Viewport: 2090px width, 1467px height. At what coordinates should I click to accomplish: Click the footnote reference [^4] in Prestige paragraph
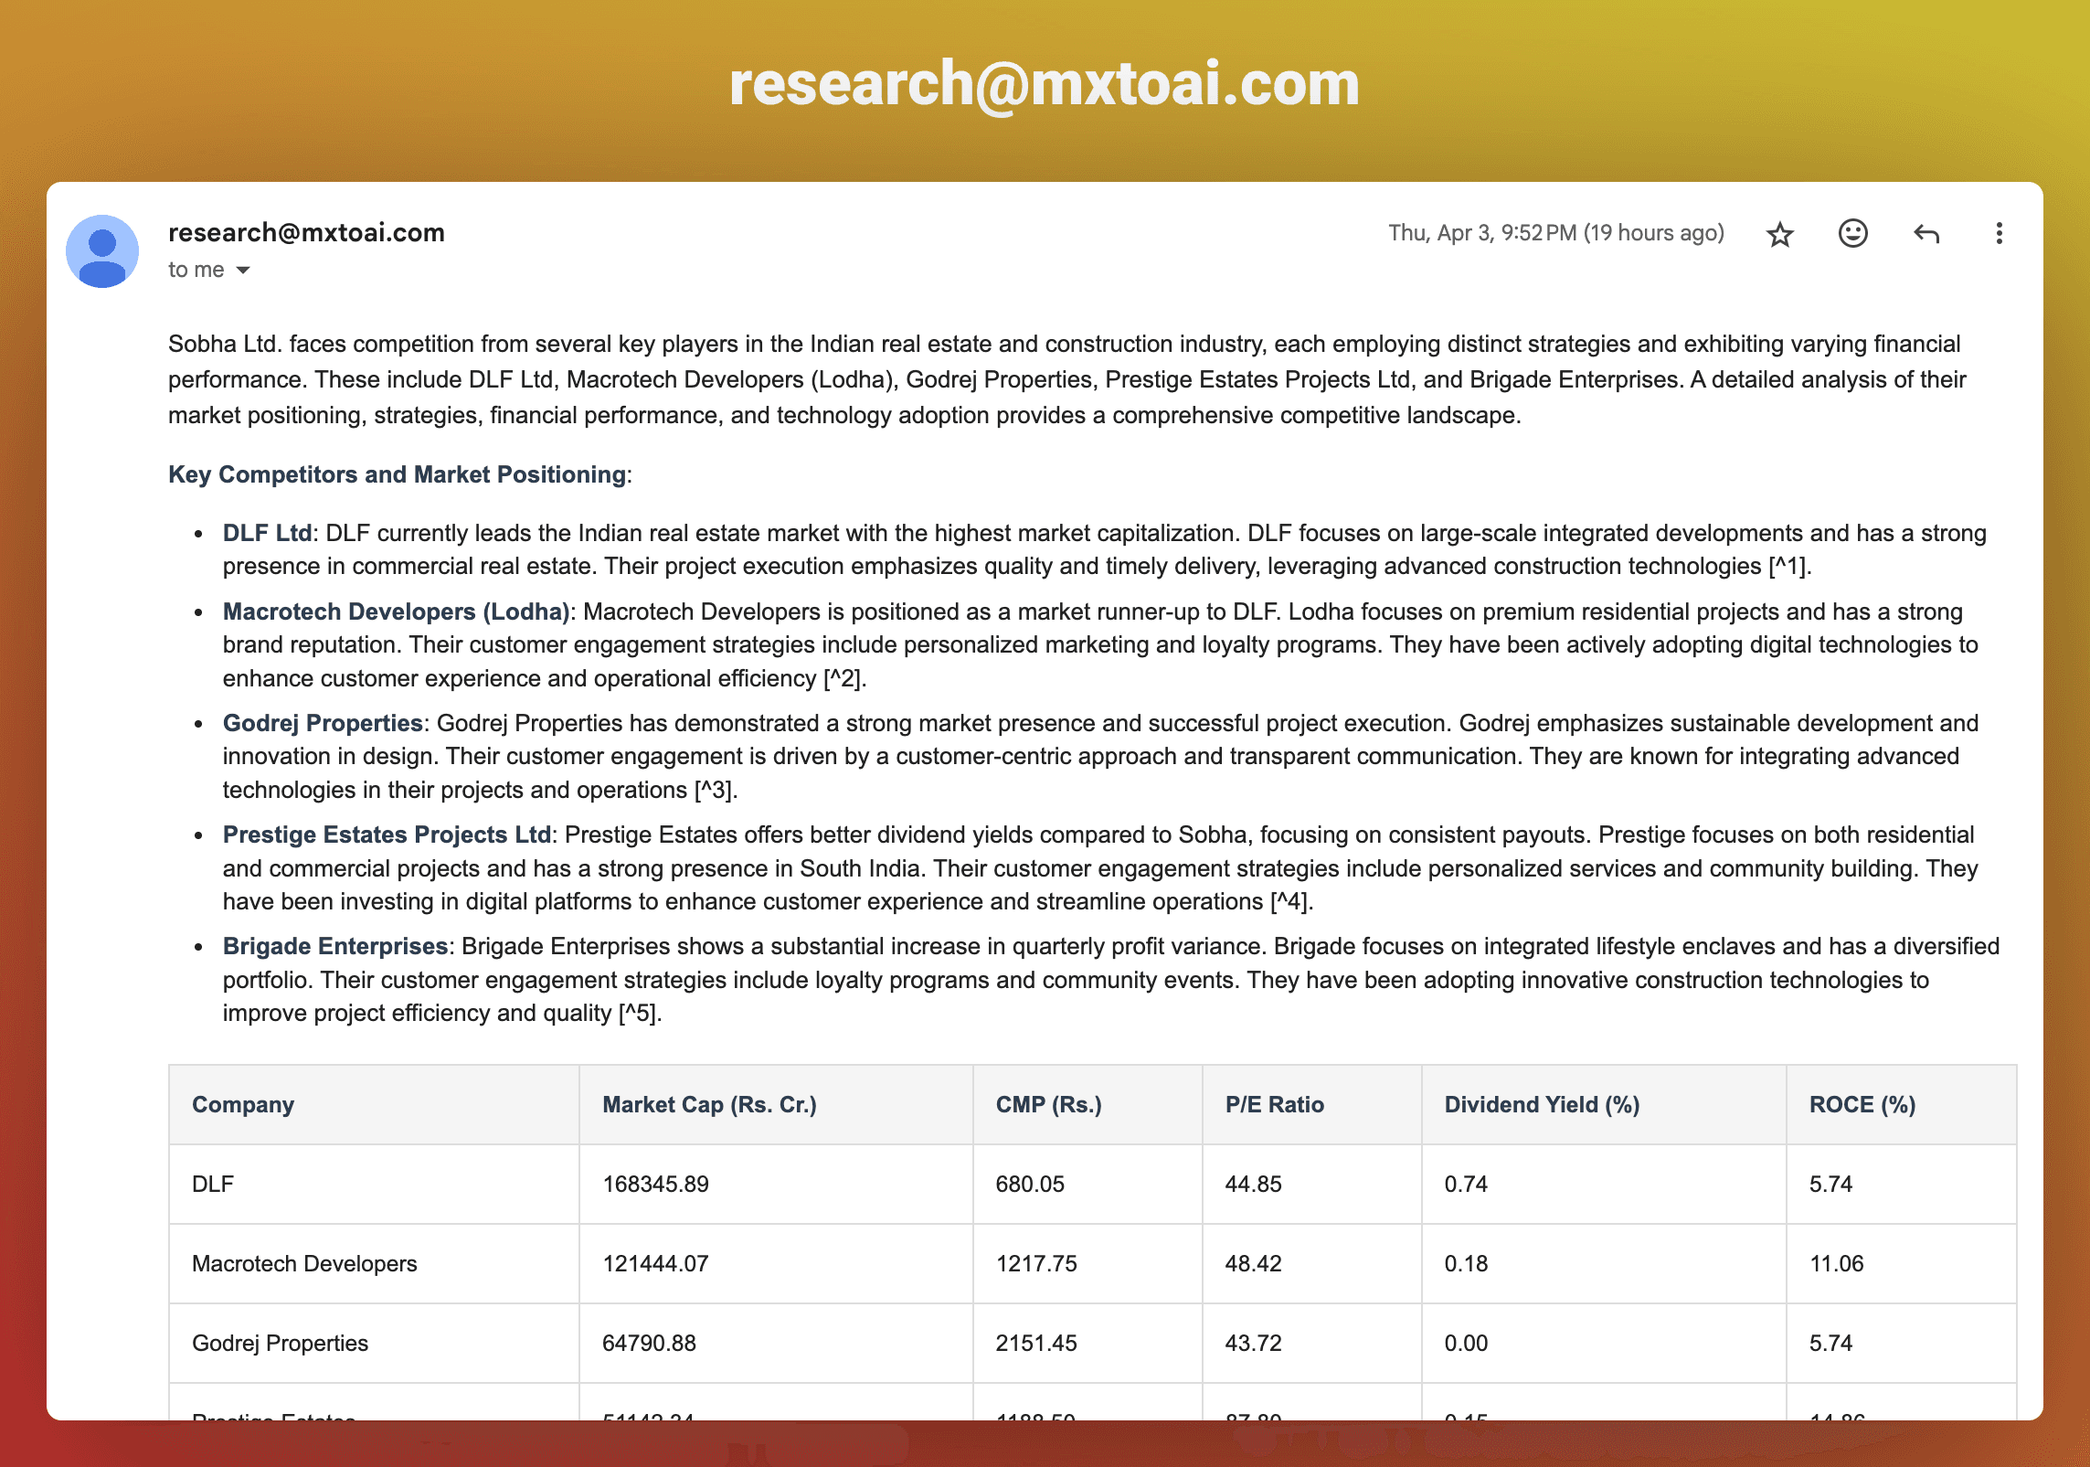point(1289,902)
